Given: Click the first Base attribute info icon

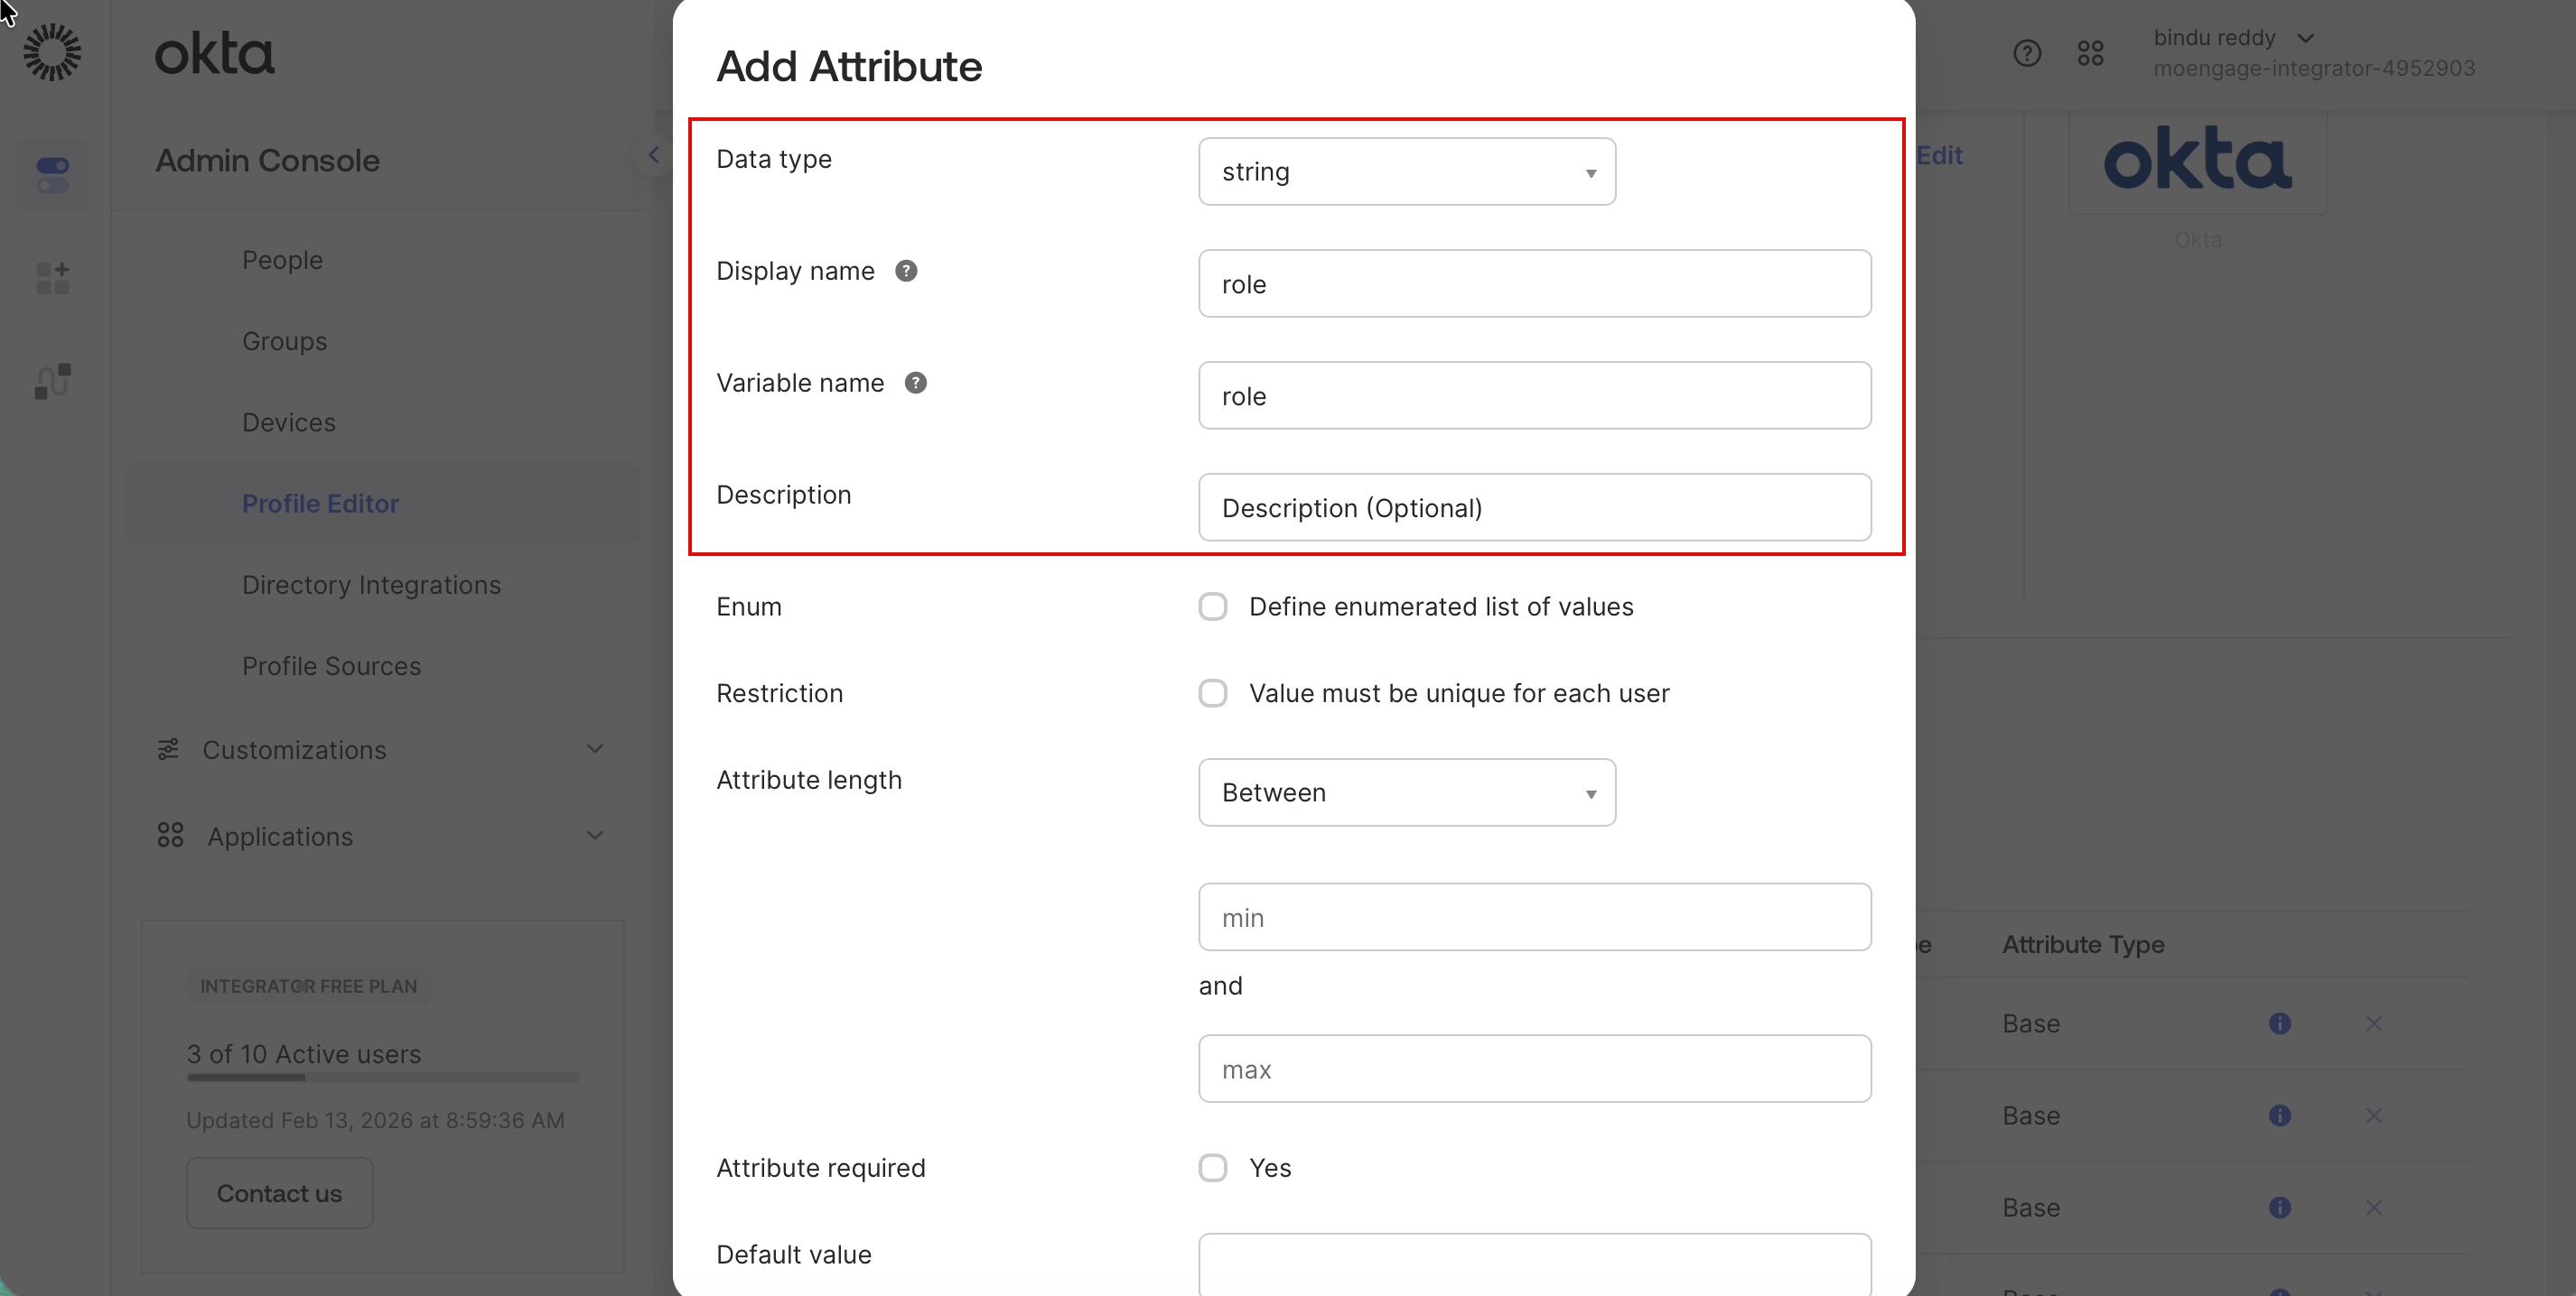Looking at the screenshot, I should 2279,1023.
